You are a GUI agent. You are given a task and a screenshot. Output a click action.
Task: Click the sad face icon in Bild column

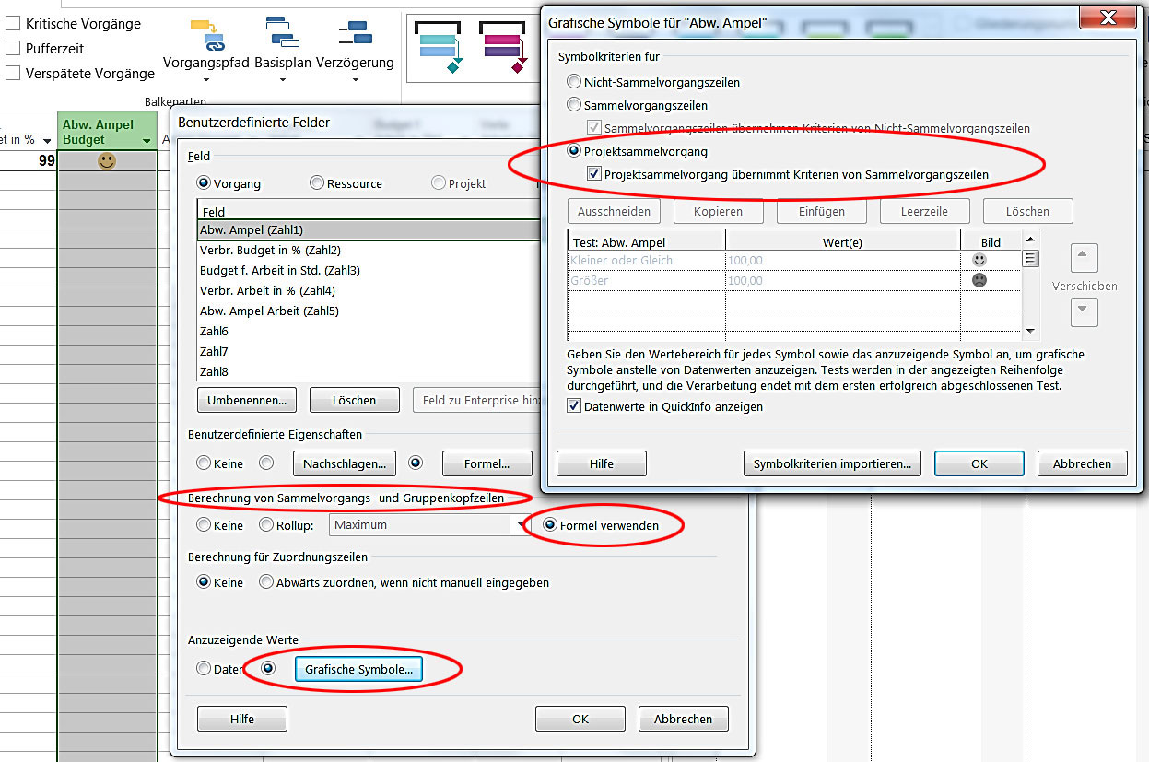pos(979,280)
